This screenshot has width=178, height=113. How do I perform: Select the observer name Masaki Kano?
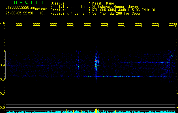coord(103,3)
